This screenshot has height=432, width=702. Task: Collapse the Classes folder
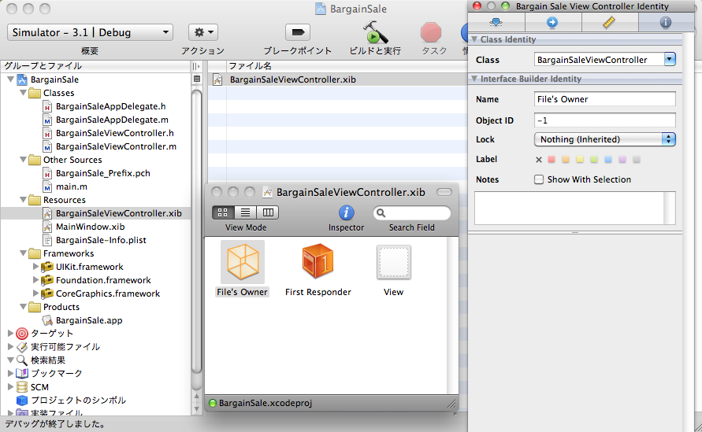24,93
